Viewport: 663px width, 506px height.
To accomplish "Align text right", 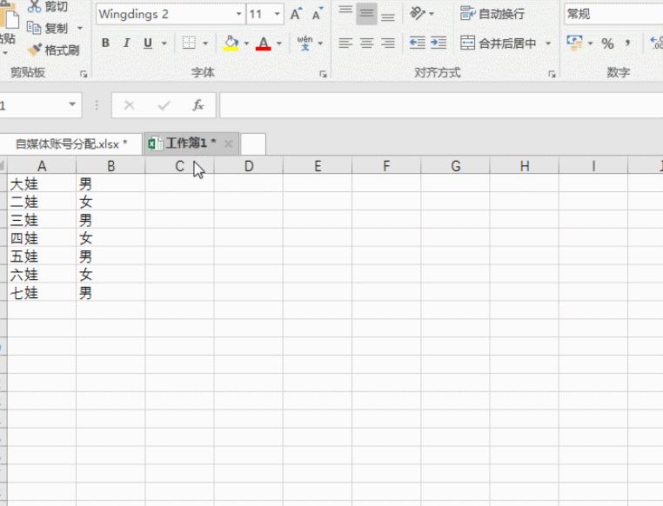I will tap(388, 43).
